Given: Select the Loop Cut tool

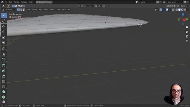Looking at the screenshot, I should (4, 81).
